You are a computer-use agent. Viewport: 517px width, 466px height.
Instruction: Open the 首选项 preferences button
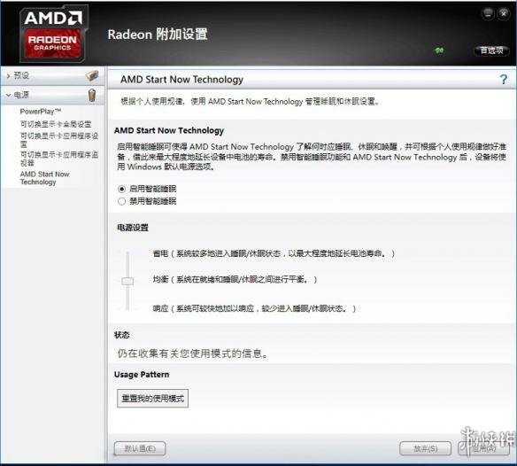[491, 50]
